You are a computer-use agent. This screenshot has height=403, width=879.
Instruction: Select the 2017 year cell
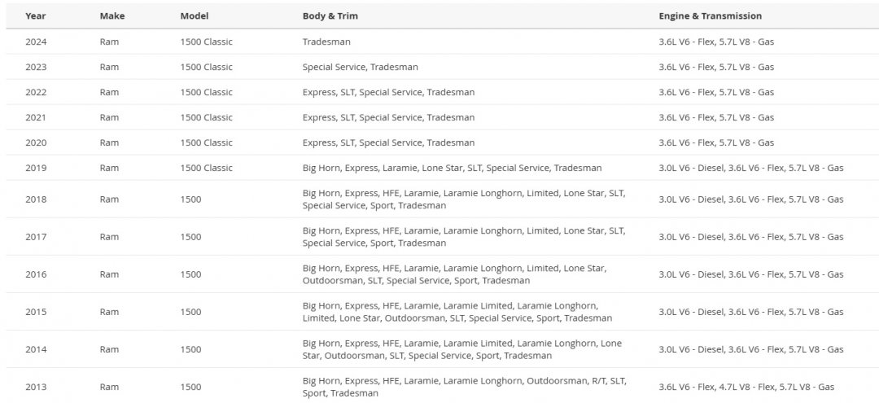pyautogui.click(x=36, y=237)
